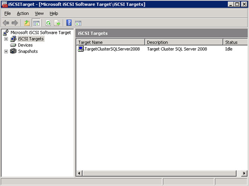Close the iSCSITarget window

(244, 4)
